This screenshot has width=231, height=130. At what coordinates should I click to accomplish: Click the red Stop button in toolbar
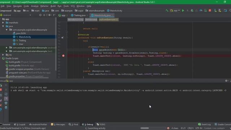tap(210, 10)
